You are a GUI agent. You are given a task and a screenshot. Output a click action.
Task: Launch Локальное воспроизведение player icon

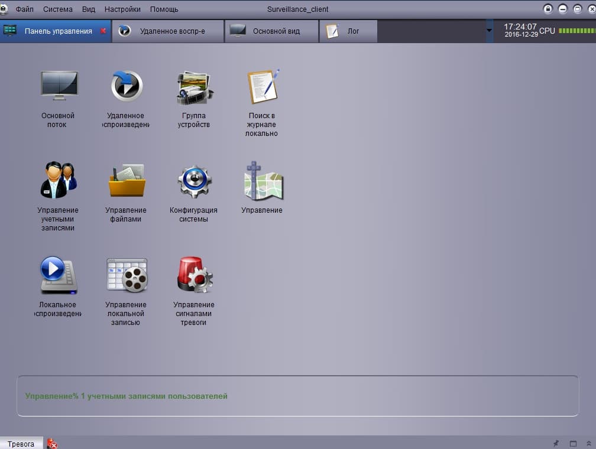[x=59, y=275]
